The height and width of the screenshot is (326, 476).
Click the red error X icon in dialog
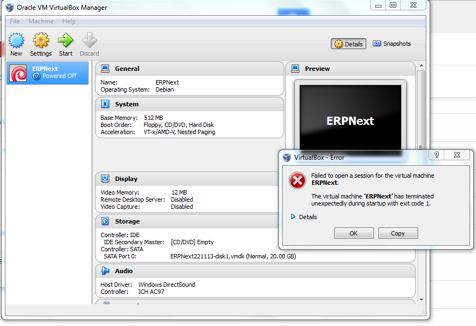tap(297, 180)
